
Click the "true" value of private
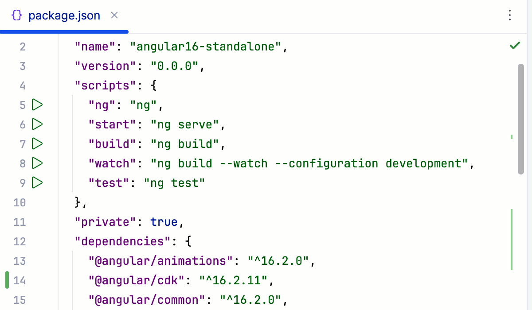164,221
